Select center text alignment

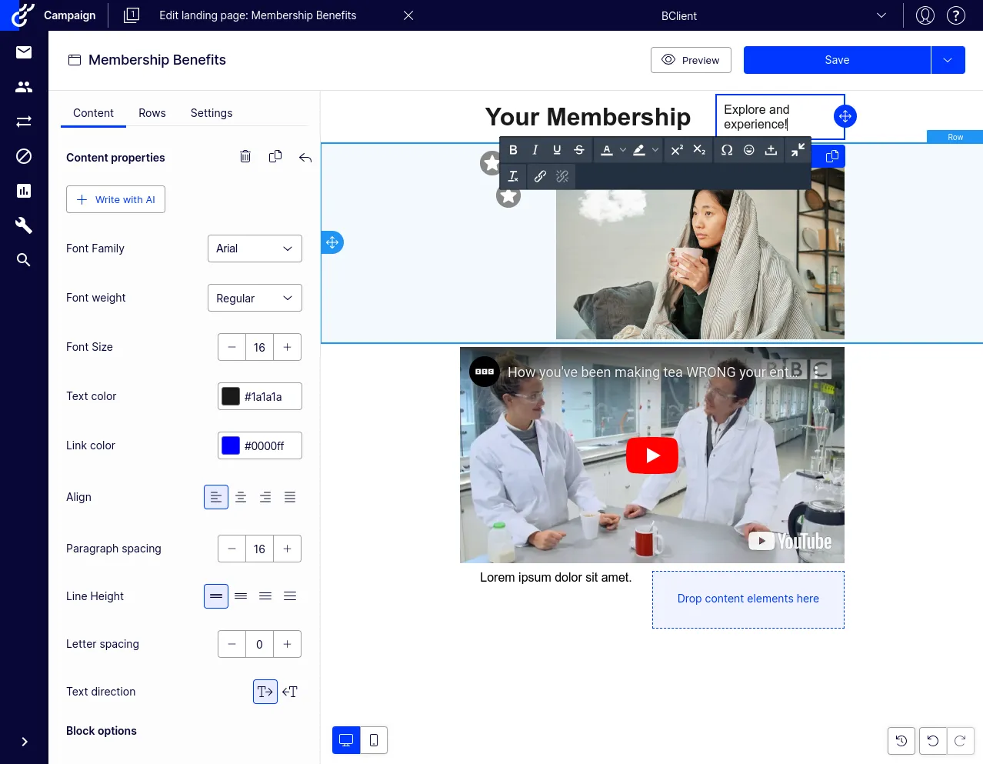pyautogui.click(x=241, y=497)
